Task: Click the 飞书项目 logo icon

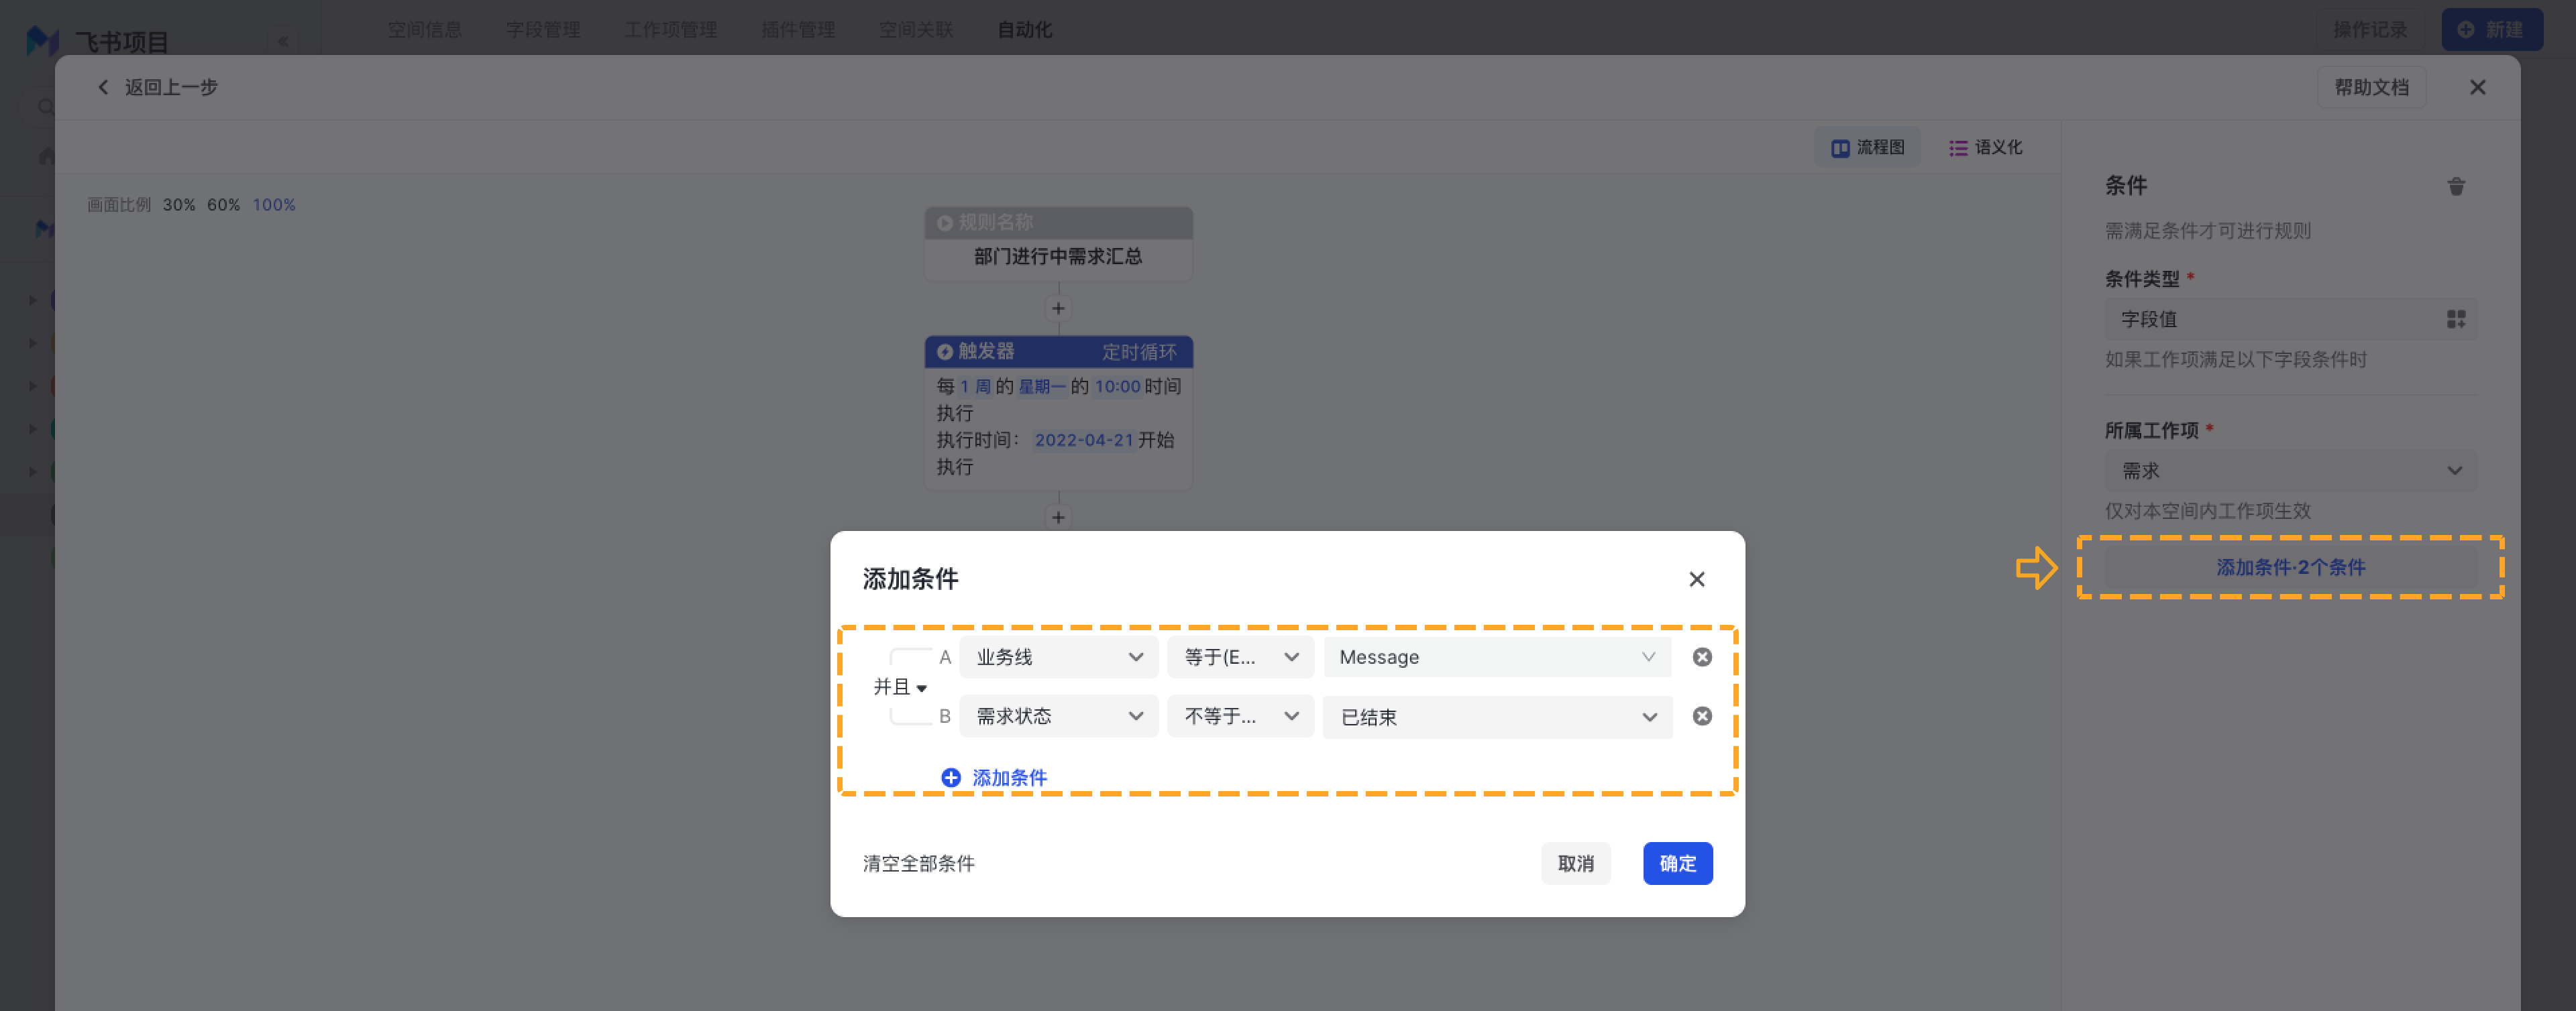Action: [x=42, y=40]
